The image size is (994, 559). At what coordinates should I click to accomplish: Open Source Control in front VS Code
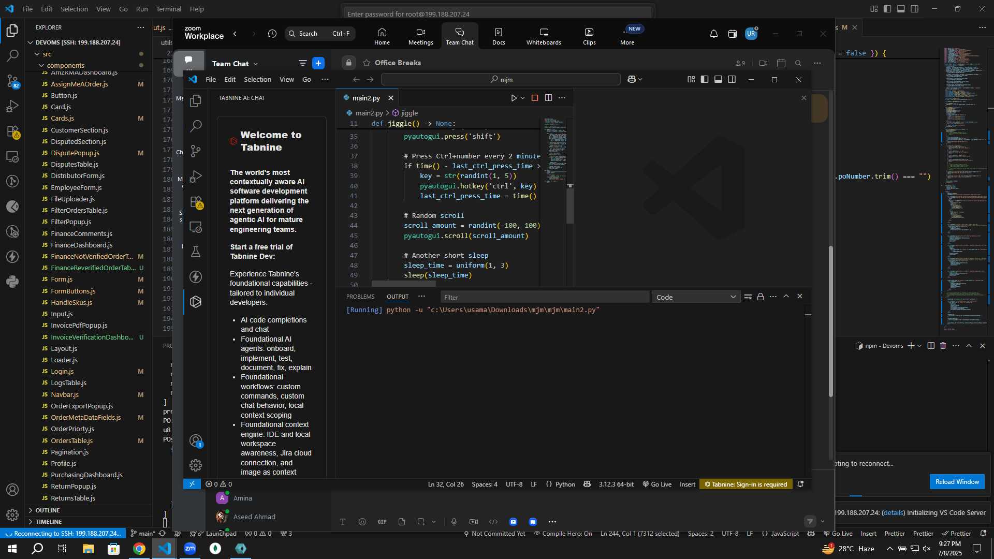click(196, 151)
